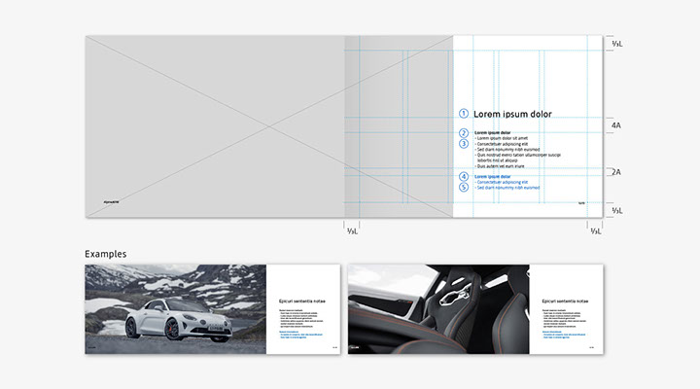Click the page number in layout footer

[x=581, y=202]
